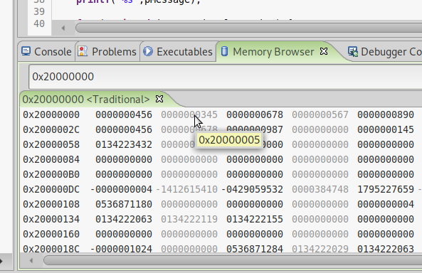Click memory cell 0134223432
Image resolution: width=422 pixels, height=273 pixels.
tap(124, 145)
